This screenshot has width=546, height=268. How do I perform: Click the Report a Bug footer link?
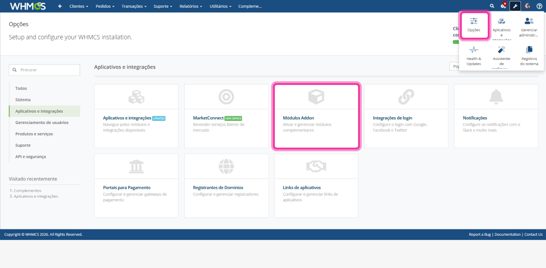[480, 234]
